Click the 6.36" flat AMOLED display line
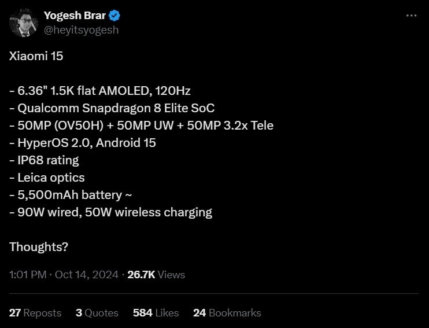Viewport: 429px width, 328px height. coord(100,91)
